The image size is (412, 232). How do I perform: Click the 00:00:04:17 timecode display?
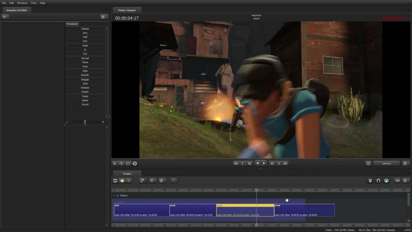click(x=127, y=18)
